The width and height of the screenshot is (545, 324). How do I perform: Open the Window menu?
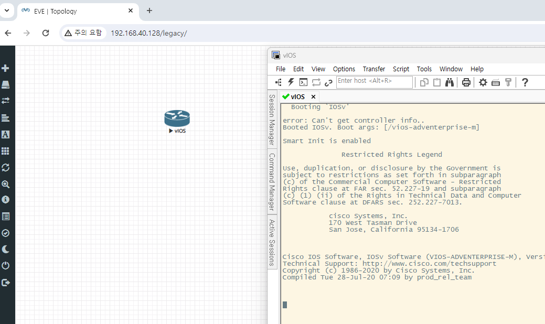tap(451, 69)
